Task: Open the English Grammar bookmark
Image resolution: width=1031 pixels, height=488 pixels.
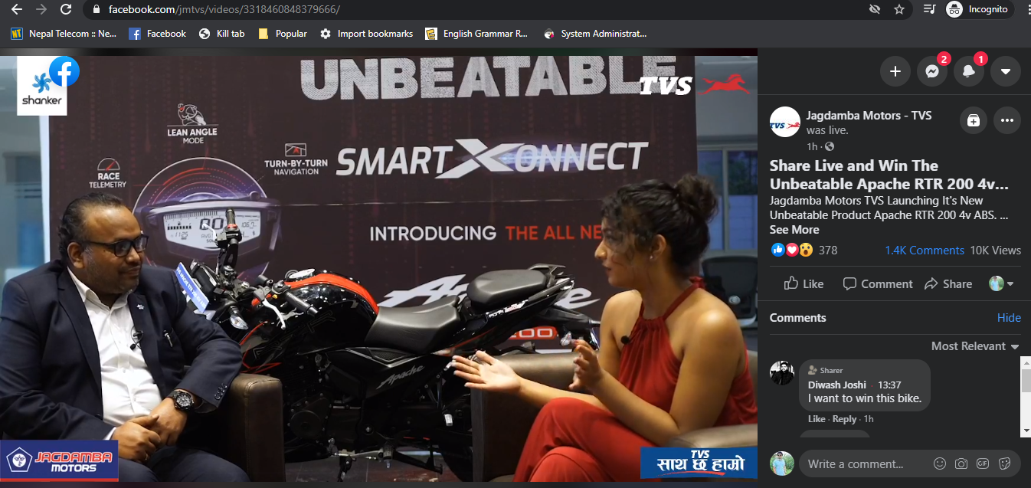Action: 476,34
